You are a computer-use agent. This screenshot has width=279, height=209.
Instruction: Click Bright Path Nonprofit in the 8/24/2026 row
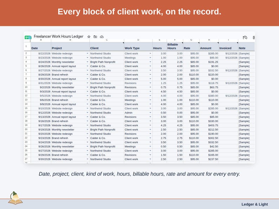point(107,62)
